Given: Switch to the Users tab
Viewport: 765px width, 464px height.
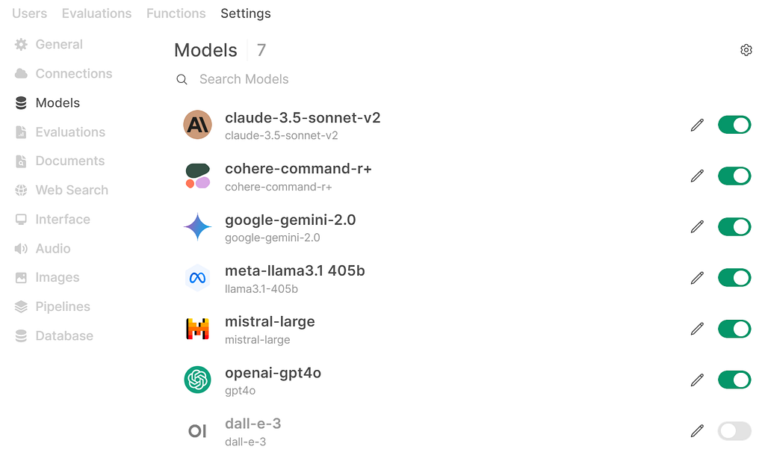Looking at the screenshot, I should tap(30, 13).
